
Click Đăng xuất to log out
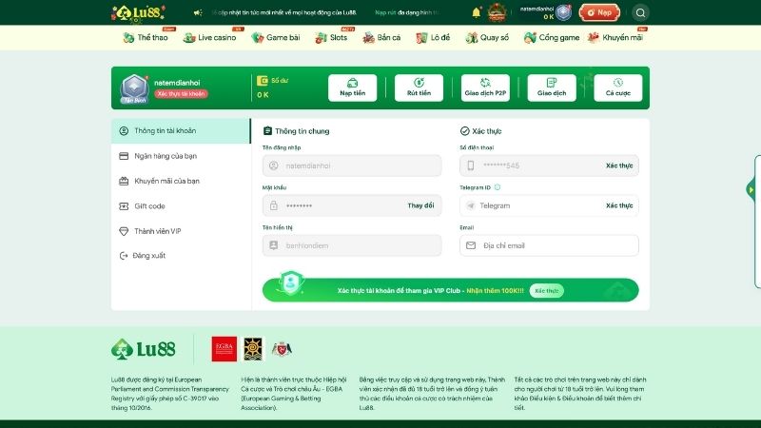point(149,256)
